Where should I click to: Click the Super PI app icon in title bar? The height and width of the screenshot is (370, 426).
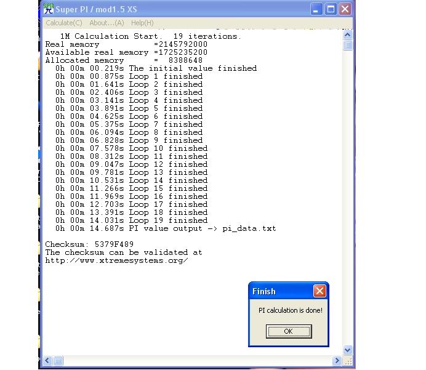pyautogui.click(x=49, y=9)
